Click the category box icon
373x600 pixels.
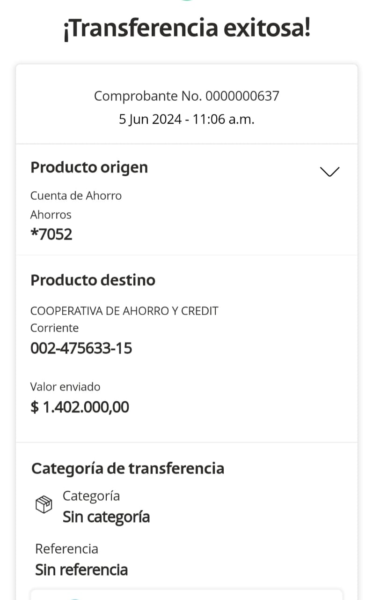click(x=44, y=505)
